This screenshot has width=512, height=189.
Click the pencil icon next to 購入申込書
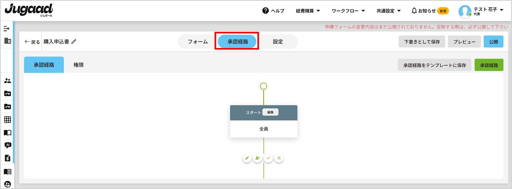[74, 42]
